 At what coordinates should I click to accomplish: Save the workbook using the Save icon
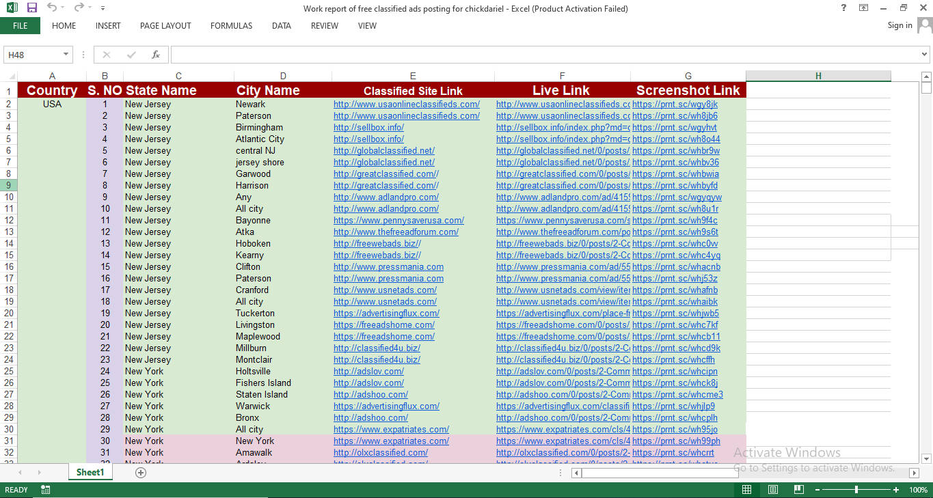[x=31, y=7]
